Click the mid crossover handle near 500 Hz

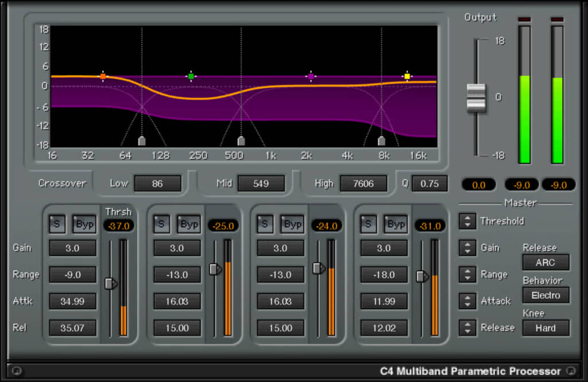241,141
